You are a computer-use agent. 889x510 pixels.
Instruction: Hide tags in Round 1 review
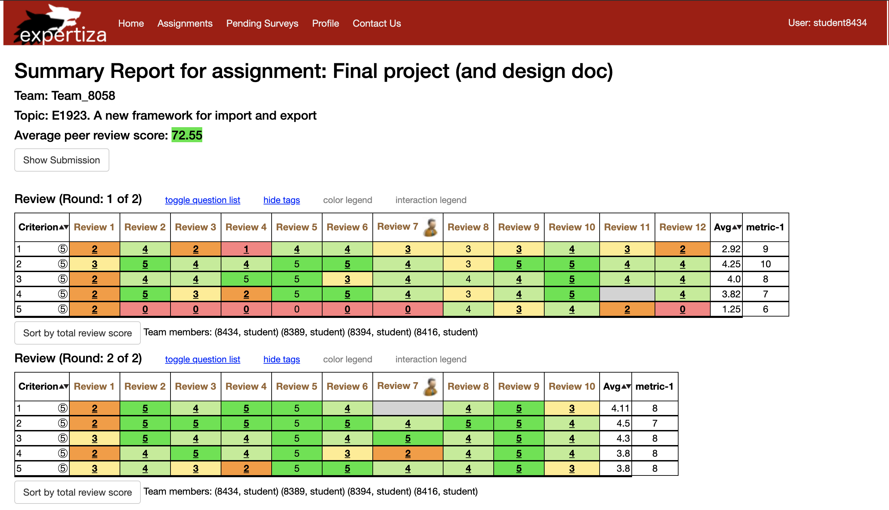[x=282, y=200]
